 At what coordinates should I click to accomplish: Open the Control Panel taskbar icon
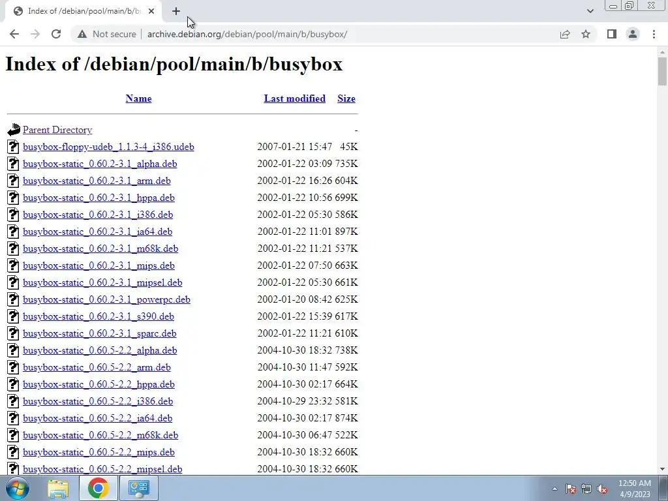tap(138, 488)
